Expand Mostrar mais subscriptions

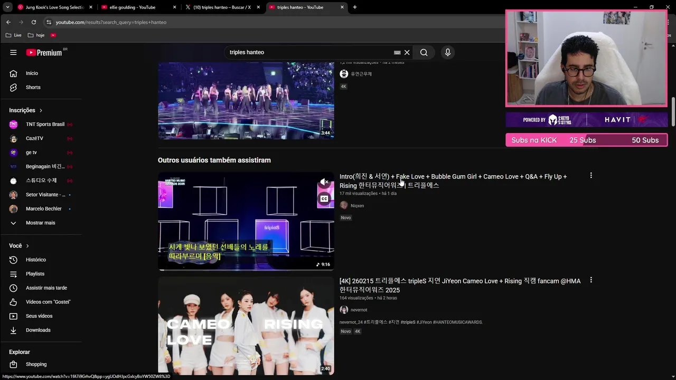click(41, 223)
